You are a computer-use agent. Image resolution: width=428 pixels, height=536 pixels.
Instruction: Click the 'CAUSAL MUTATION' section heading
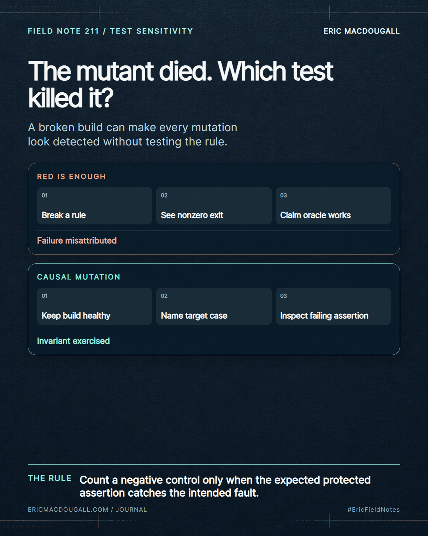(x=78, y=277)
